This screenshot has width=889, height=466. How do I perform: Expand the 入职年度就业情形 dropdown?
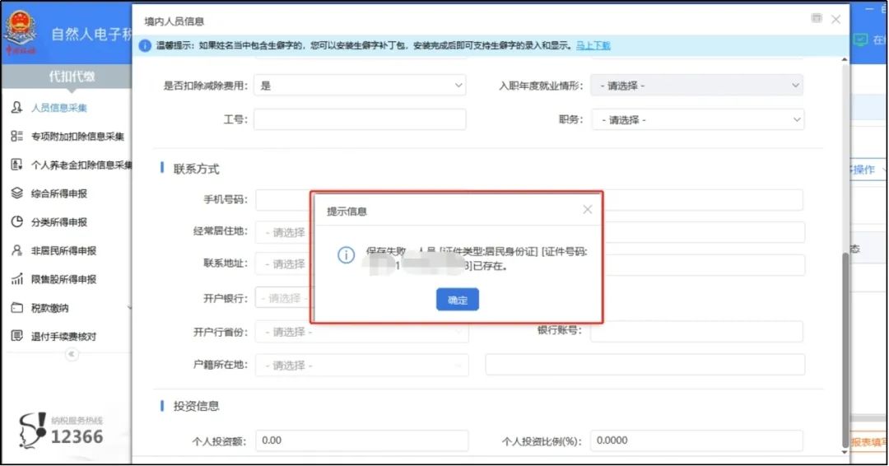pos(696,86)
